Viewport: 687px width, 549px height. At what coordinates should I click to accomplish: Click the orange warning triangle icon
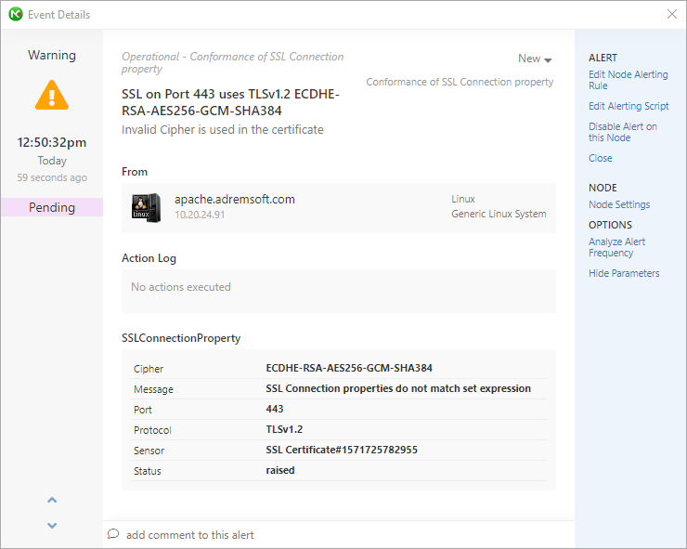pos(52,95)
